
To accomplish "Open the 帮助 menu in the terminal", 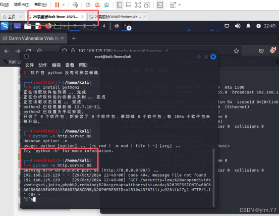I will coord(83,65).
